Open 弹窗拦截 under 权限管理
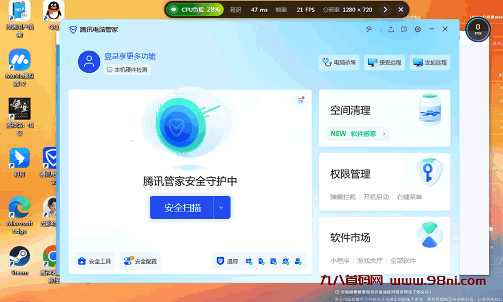 [x=343, y=197]
